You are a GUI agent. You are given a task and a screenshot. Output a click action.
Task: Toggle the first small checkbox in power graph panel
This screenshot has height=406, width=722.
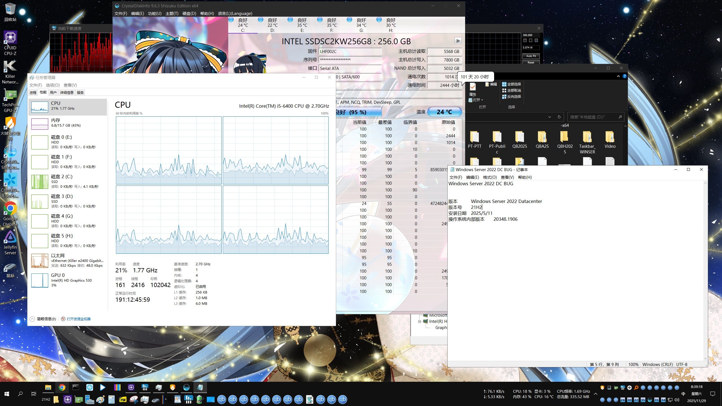[525, 41]
